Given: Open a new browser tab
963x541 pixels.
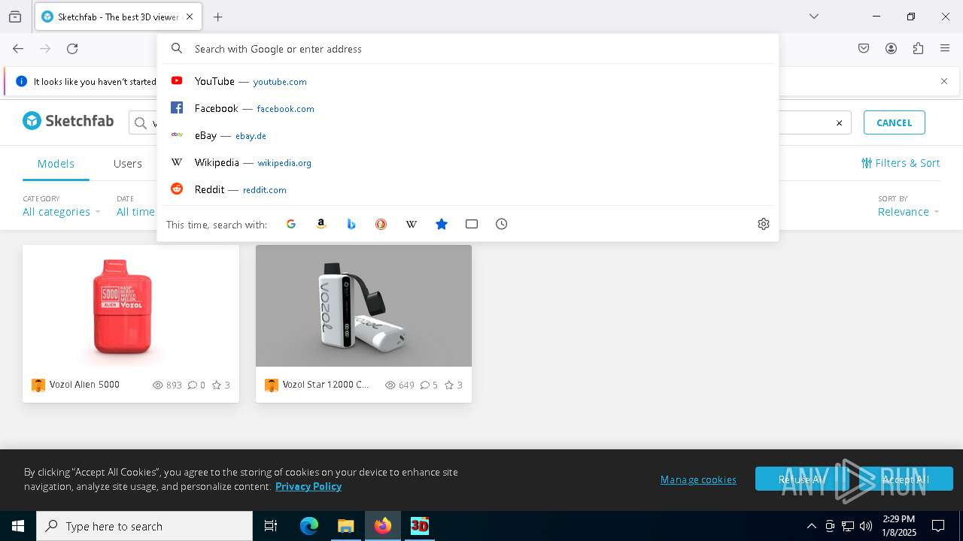Looking at the screenshot, I should pos(218,17).
